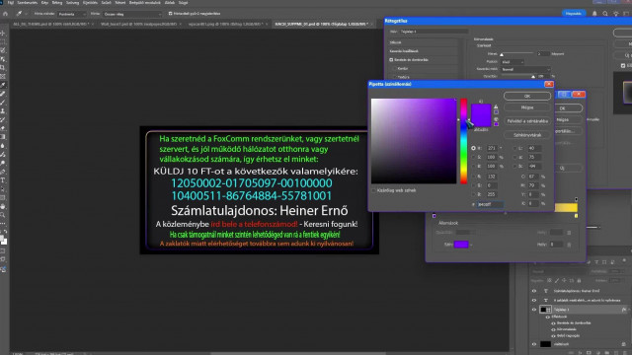Select the Hand tool
Image resolution: width=632 pixels, height=355 pixels.
pyautogui.click(x=3, y=206)
